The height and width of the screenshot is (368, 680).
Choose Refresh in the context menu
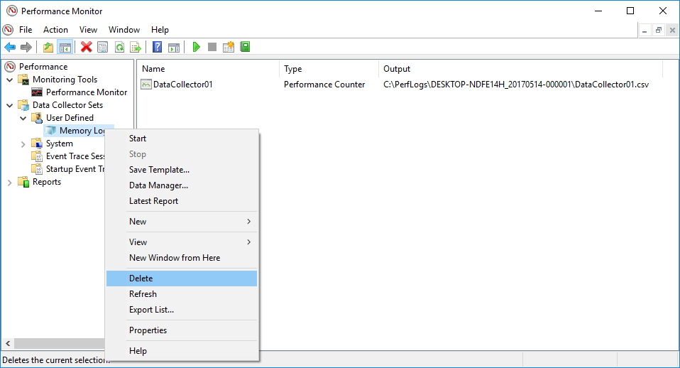coord(182,294)
